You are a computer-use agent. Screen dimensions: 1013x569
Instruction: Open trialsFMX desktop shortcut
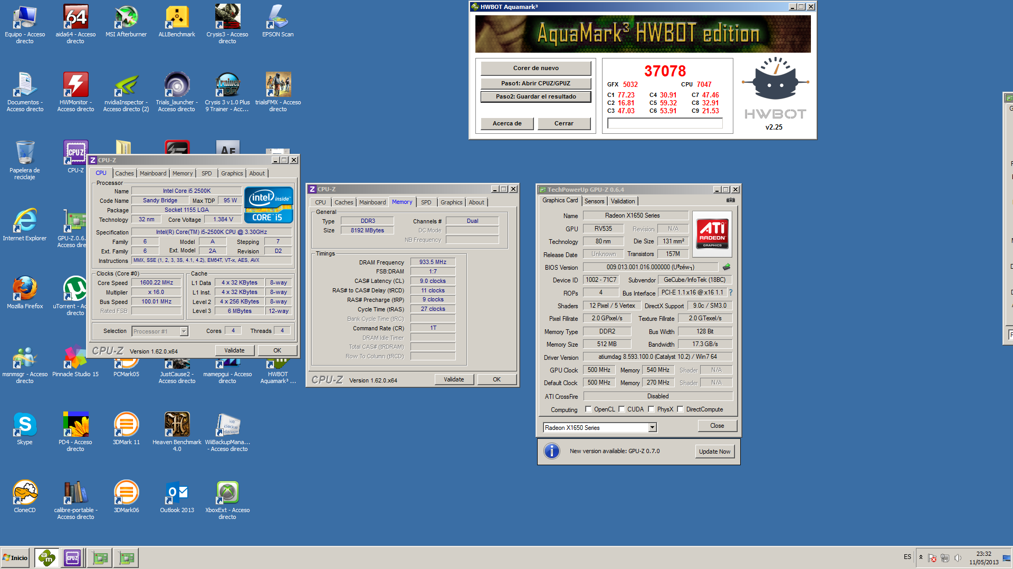[278, 92]
